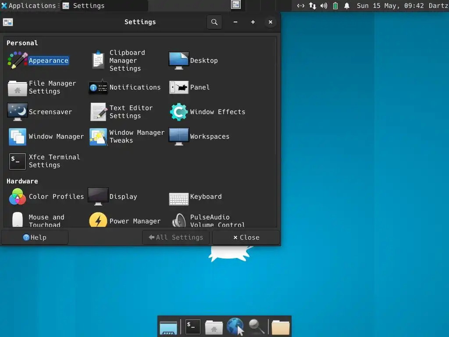Launch Terminal from the bottom dock

coord(193,326)
